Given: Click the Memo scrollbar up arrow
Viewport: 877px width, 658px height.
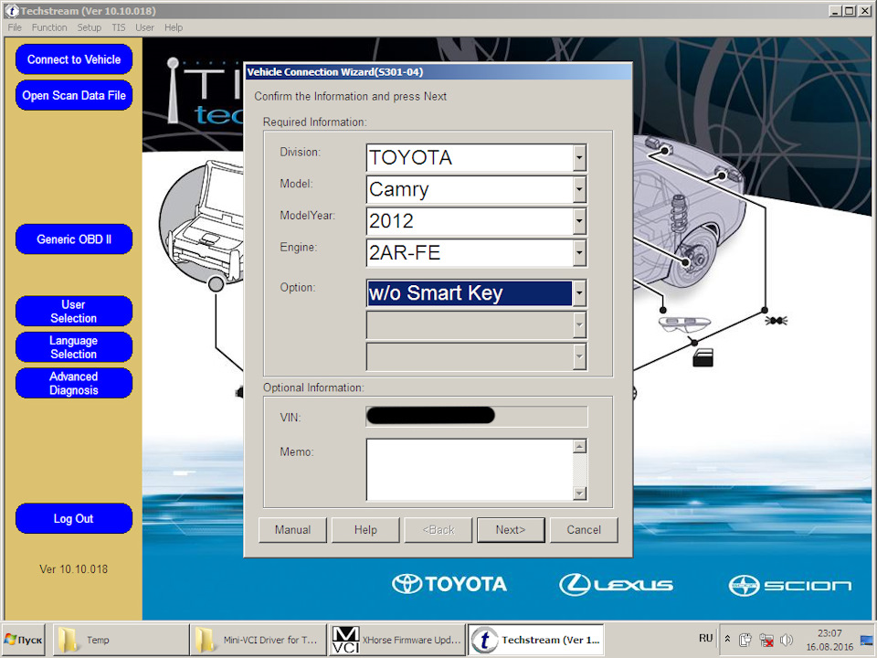Looking at the screenshot, I should click(580, 446).
